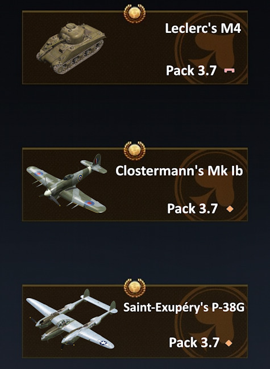The width and height of the screenshot is (270, 369).
Task: Click the gold medal above Leclerc's M4
Action: [x=135, y=14]
